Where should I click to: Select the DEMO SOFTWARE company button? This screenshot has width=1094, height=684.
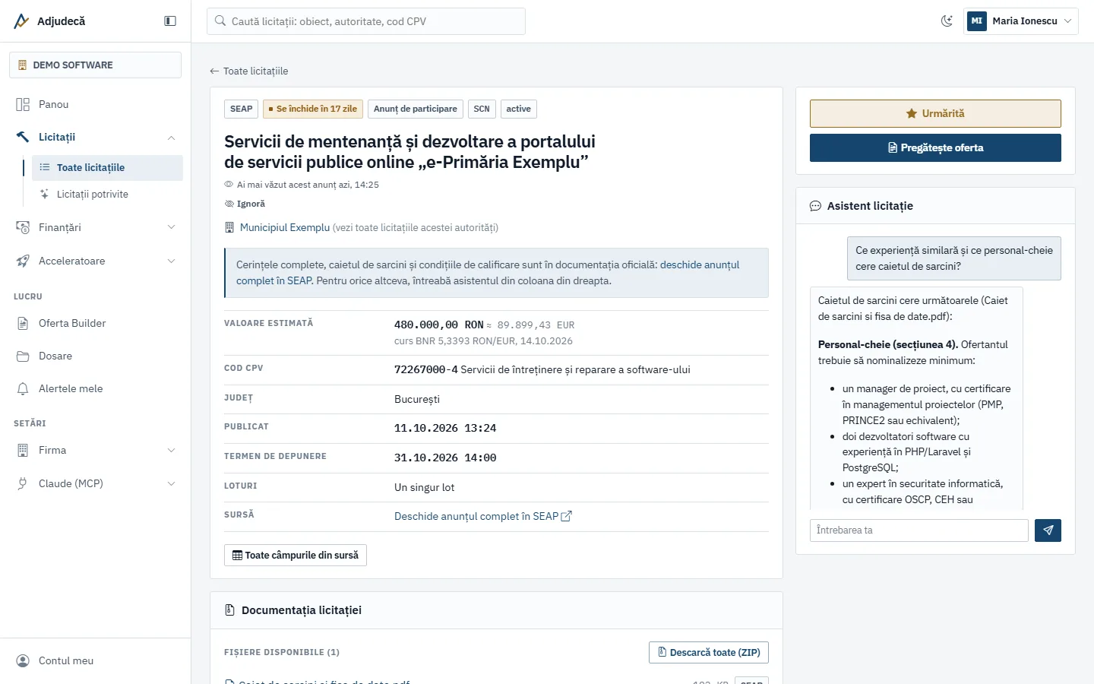95,65
